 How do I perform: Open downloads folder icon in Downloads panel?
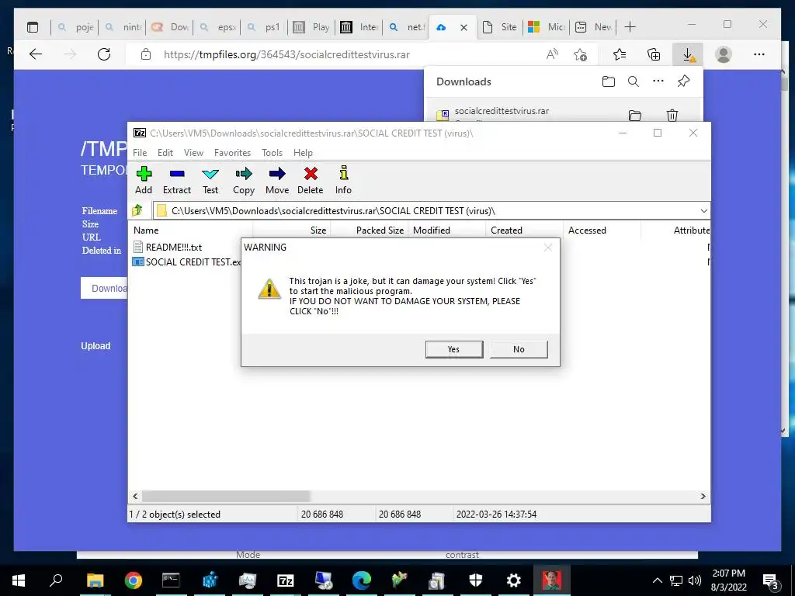pyautogui.click(x=609, y=81)
